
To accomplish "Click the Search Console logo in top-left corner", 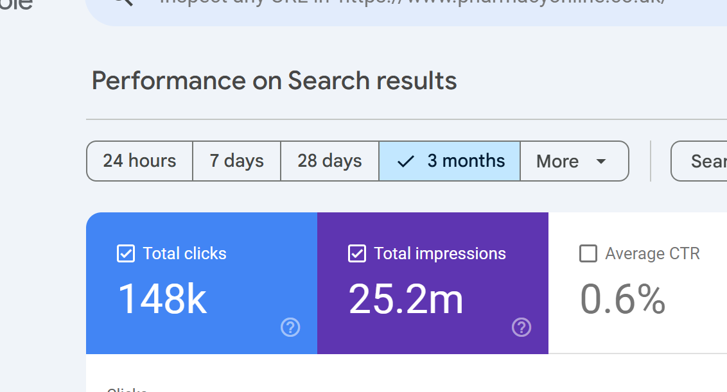I will [x=16, y=4].
